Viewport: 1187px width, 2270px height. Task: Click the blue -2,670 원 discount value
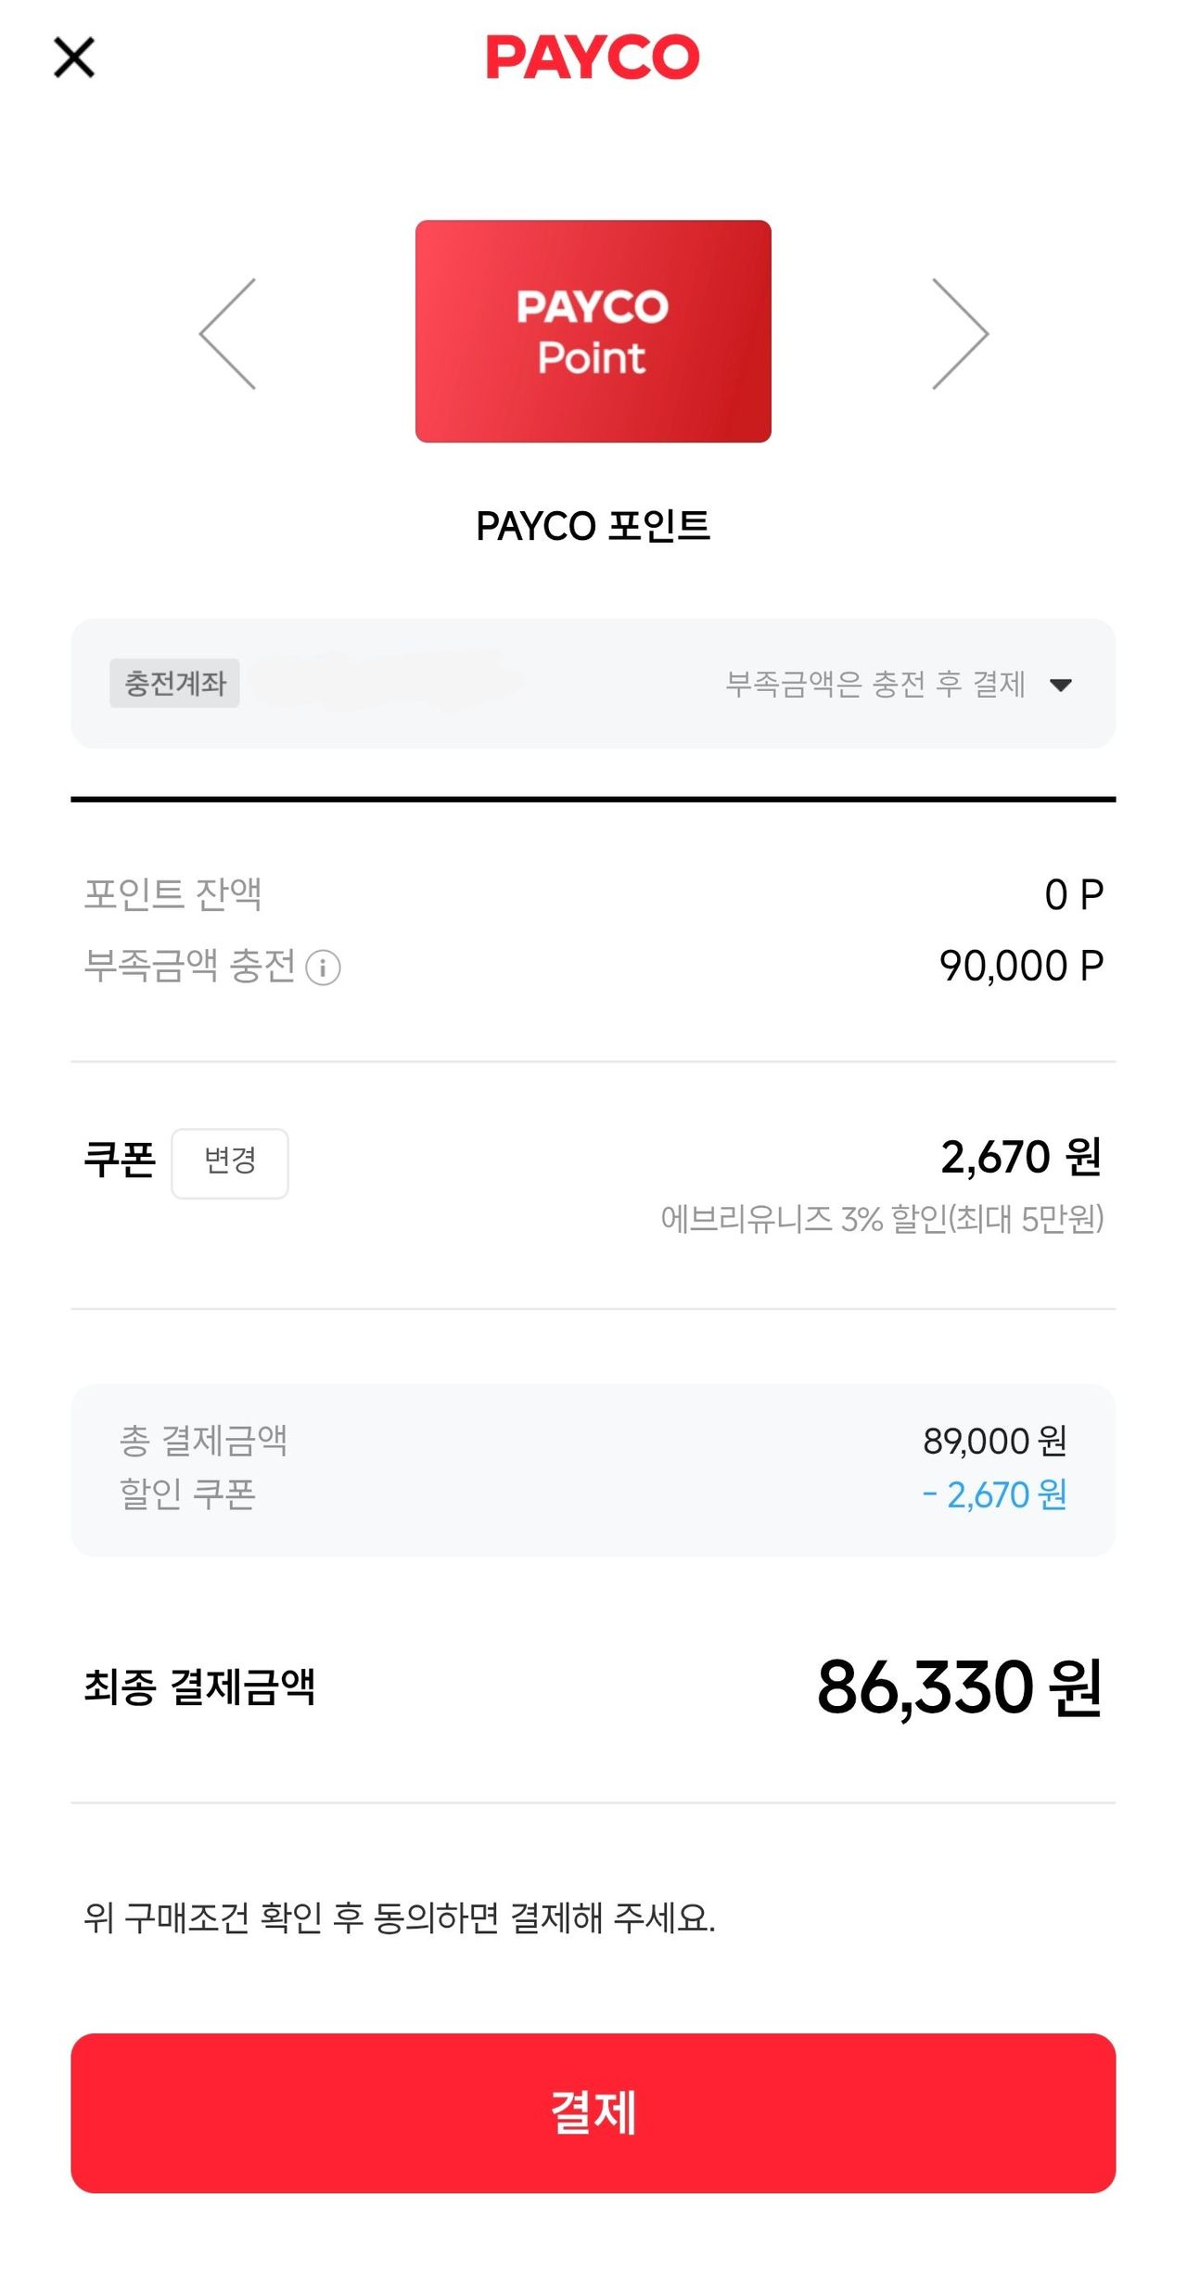(994, 1494)
